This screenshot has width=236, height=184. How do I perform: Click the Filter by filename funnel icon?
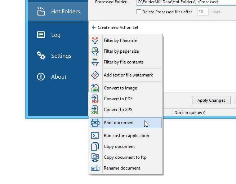tap(95, 40)
